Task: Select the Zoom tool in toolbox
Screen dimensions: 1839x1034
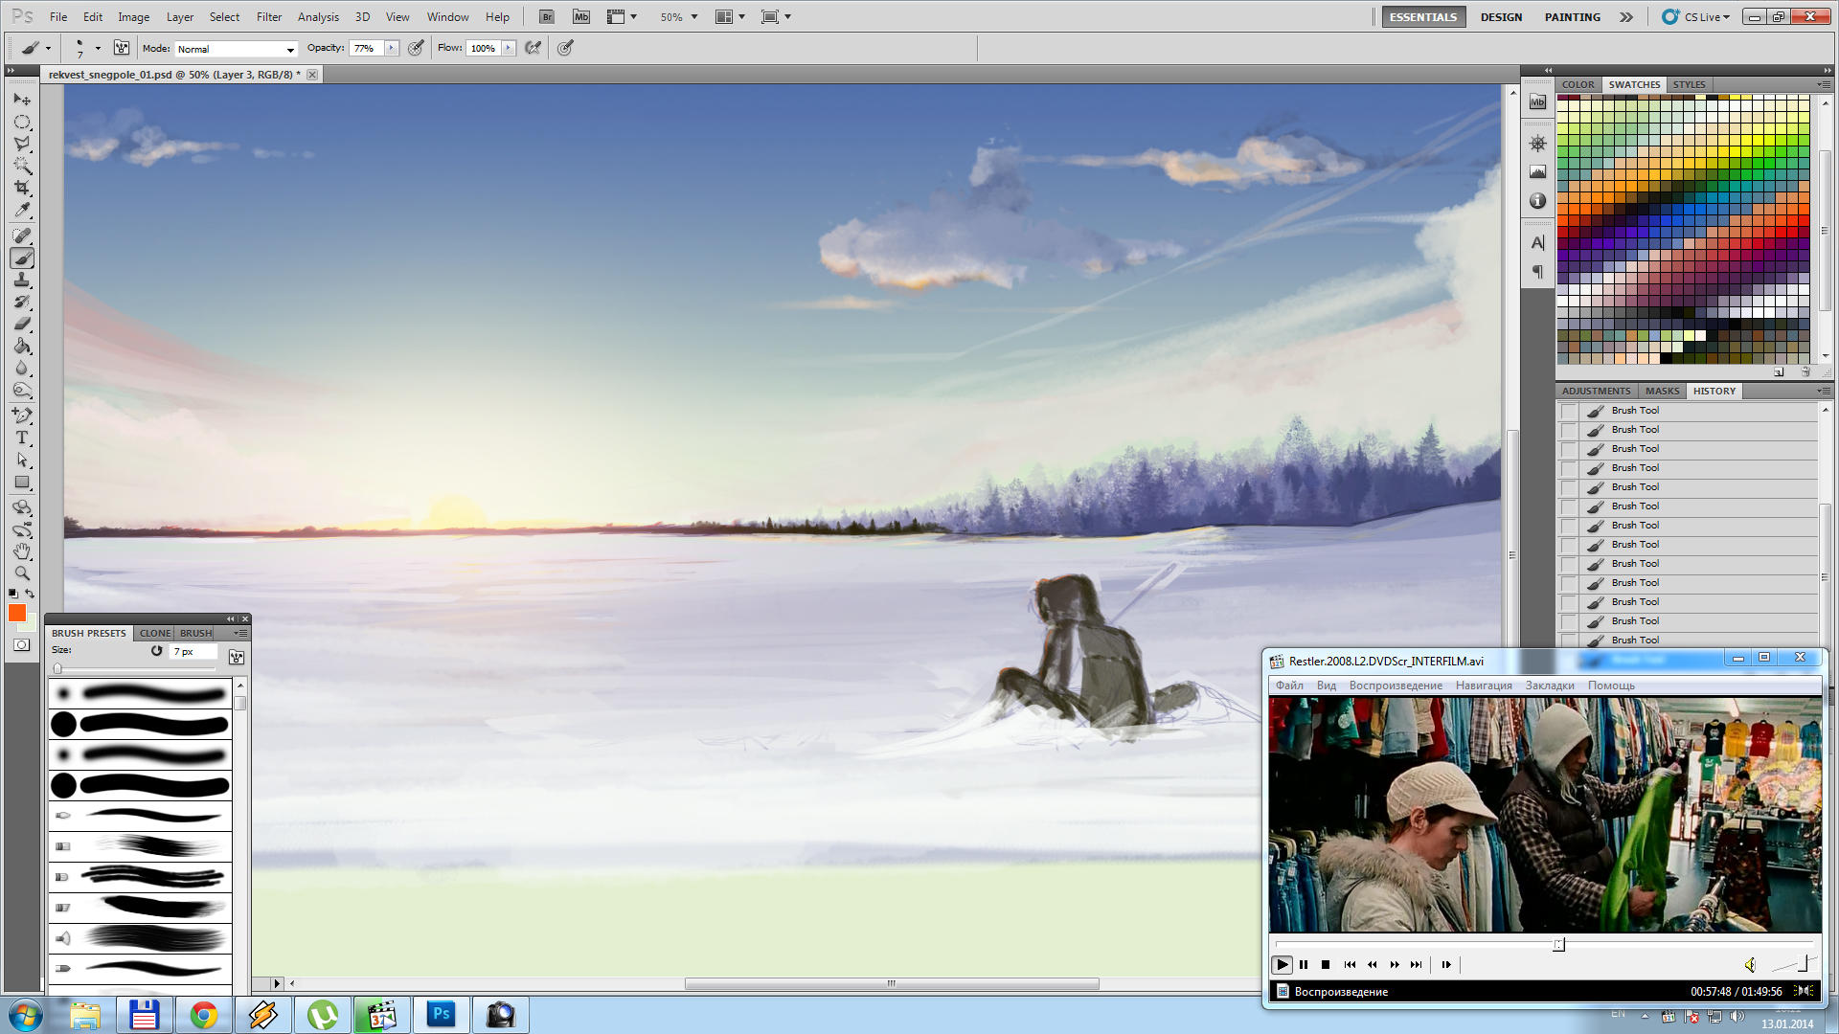Action: (22, 573)
